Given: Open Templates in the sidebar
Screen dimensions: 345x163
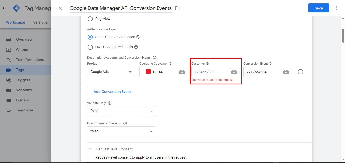Looking at the screenshot, I should [x=25, y=110].
